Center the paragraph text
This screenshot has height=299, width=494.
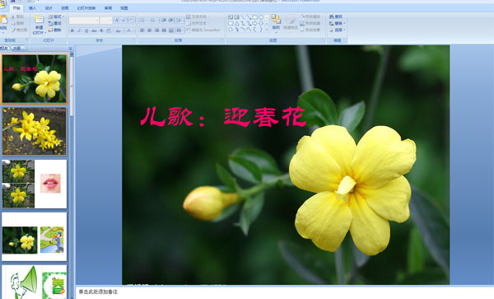tap(149, 30)
